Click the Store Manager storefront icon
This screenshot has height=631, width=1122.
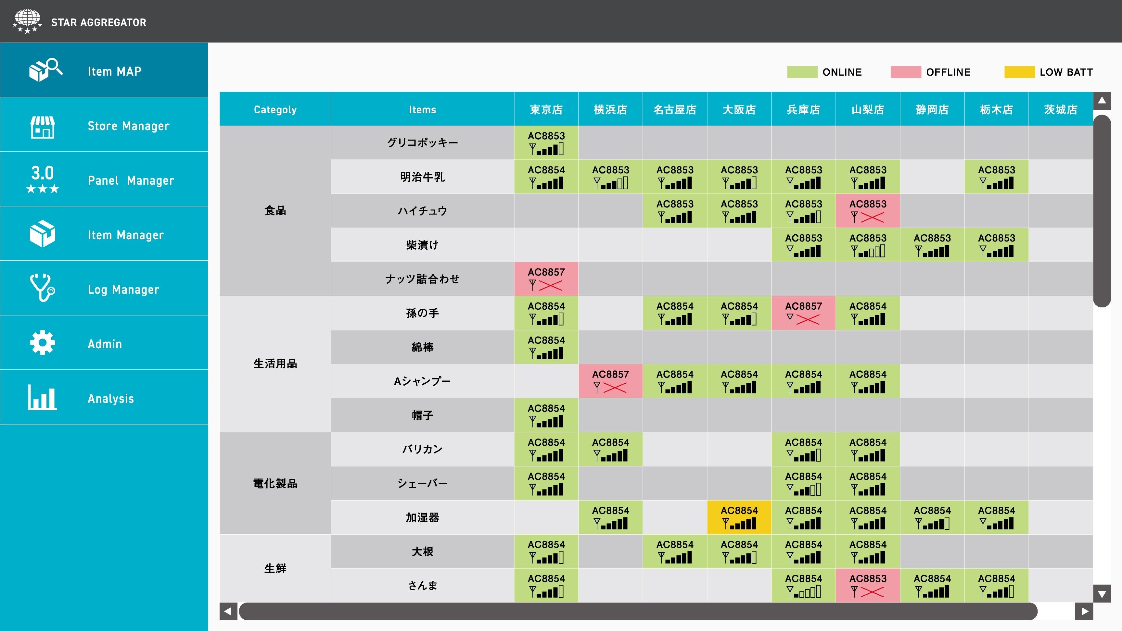42,126
